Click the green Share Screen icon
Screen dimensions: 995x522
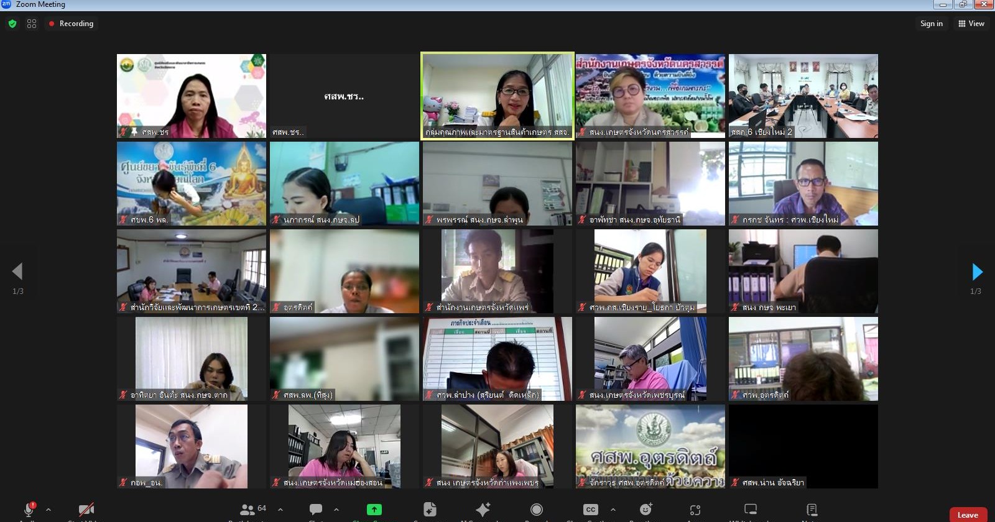(x=374, y=510)
